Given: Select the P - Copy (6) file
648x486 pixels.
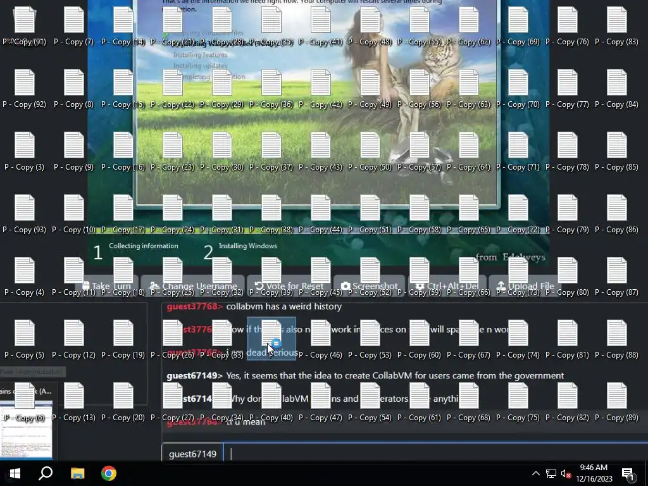Looking at the screenshot, I should coord(25,402).
